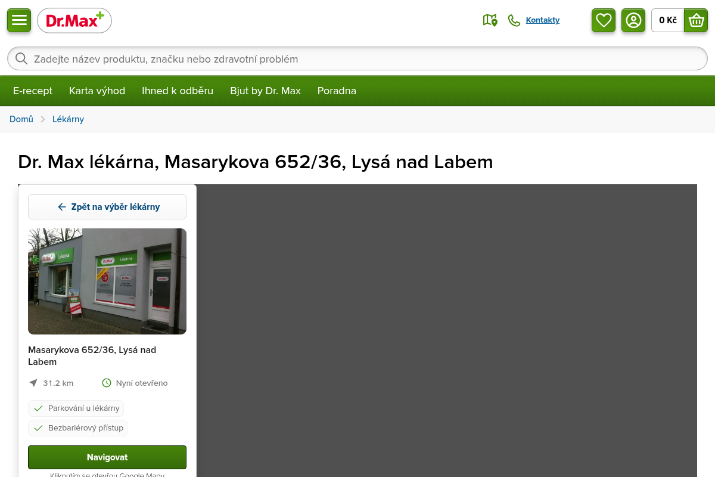Open the shopping basket icon
The image size is (715, 477).
[x=696, y=20]
